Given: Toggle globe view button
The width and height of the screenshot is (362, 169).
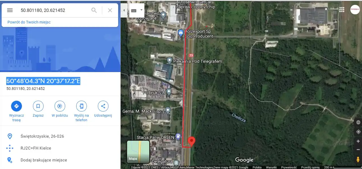Looking at the screenshot, I should 358,122.
